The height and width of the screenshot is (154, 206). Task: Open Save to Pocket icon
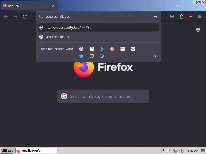coord(172,16)
